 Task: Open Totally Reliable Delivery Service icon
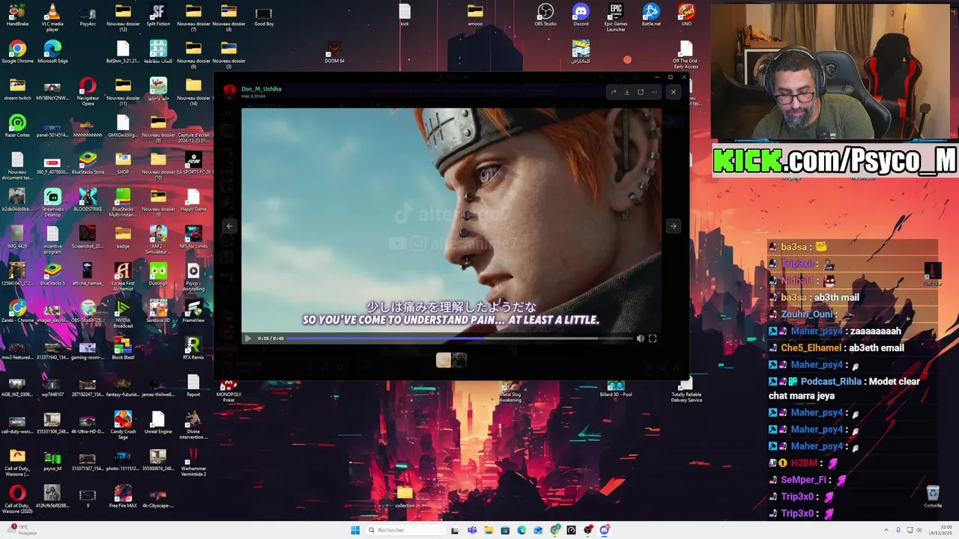[x=686, y=390]
